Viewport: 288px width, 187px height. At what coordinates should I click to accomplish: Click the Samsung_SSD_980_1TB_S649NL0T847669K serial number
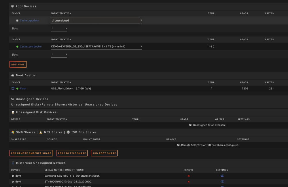point(72,176)
